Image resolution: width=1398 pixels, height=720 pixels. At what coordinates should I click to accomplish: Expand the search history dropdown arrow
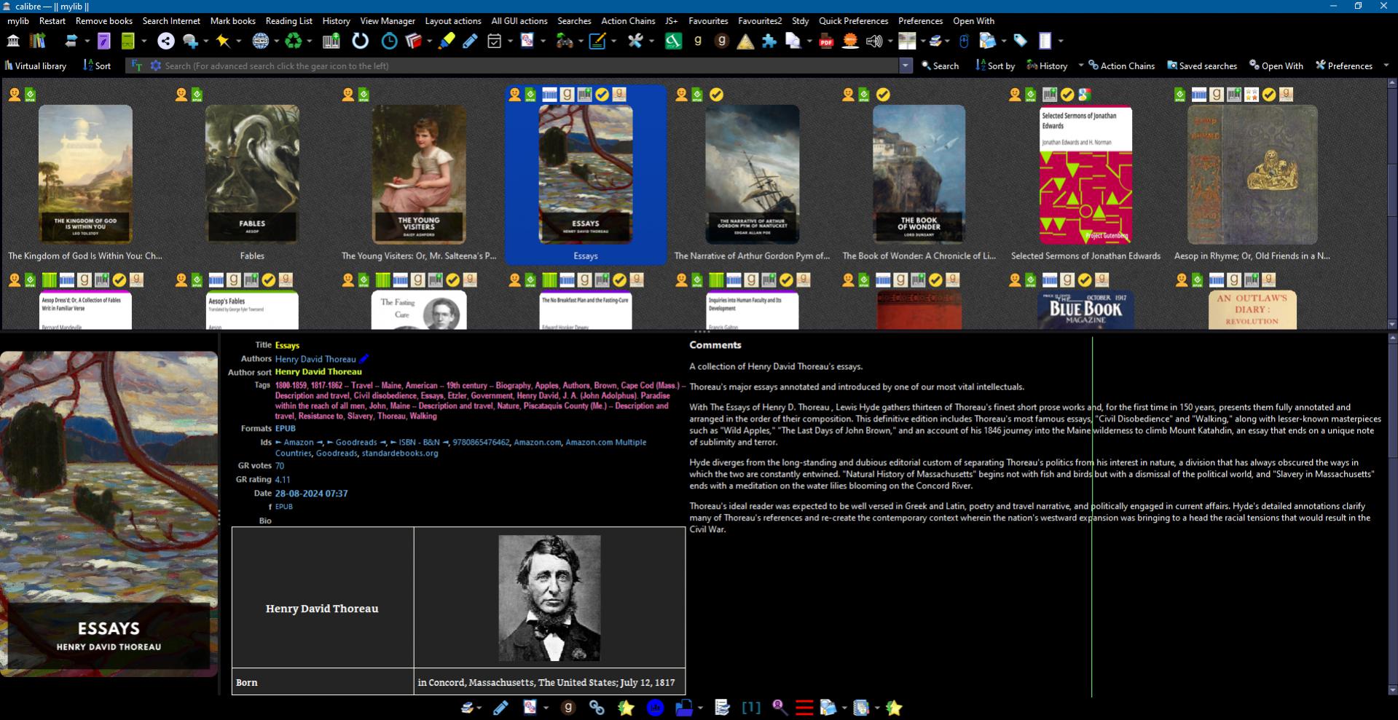click(x=906, y=66)
